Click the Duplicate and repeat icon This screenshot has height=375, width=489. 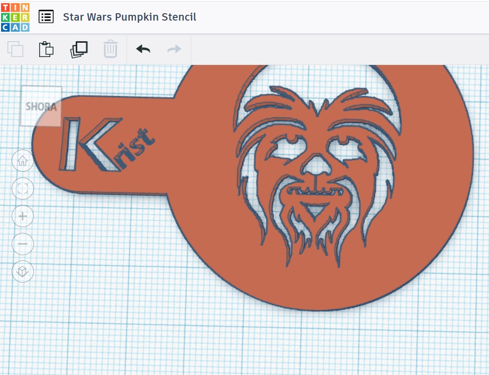pos(79,49)
